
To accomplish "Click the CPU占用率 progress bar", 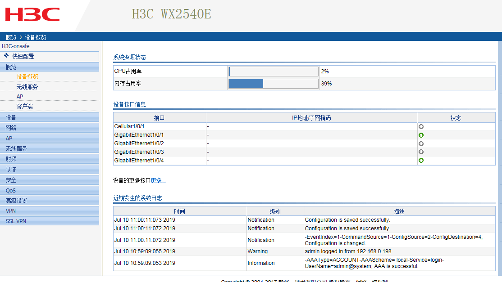I will pos(274,71).
